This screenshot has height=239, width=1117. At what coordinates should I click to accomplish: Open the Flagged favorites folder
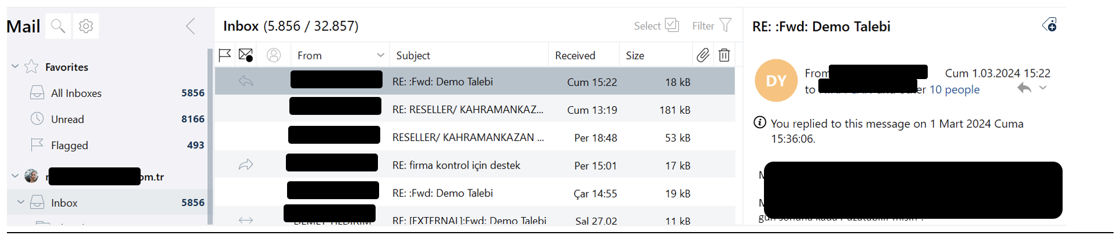pyautogui.click(x=69, y=145)
